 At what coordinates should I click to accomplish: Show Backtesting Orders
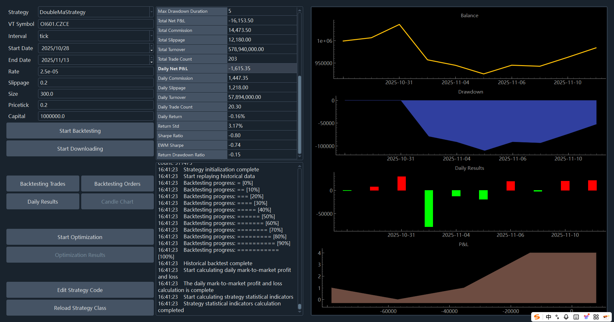click(117, 184)
